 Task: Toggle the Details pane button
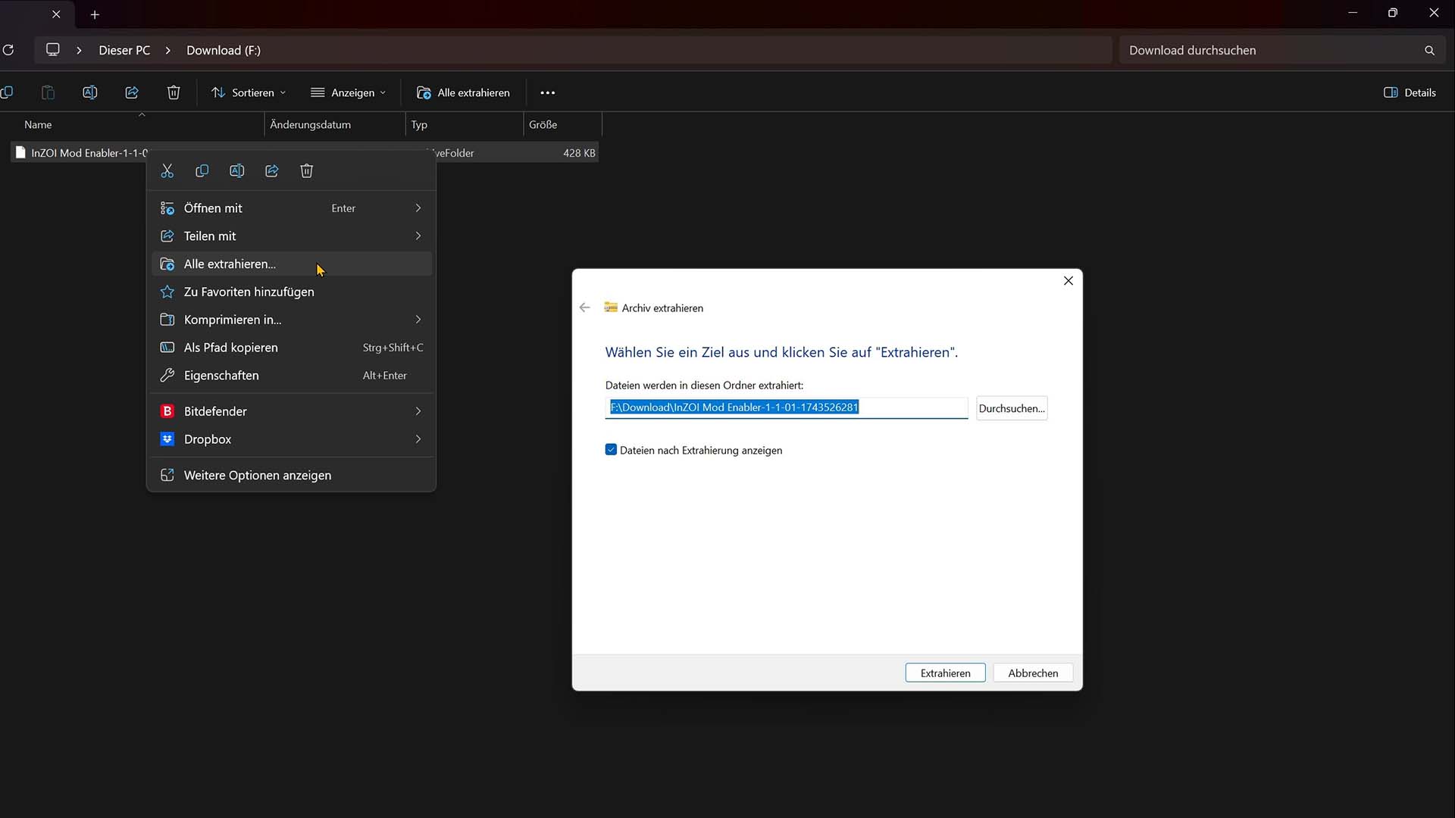click(x=1410, y=92)
